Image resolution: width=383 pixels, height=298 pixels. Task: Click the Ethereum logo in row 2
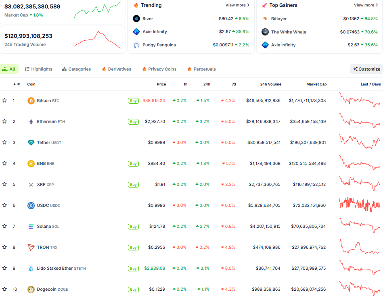(x=31, y=121)
